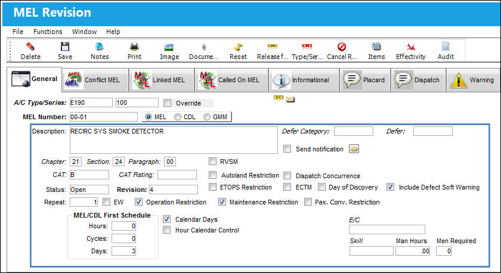The height and width of the screenshot is (273, 501).
Task: Uncheck Include Defect Soft Warning
Action: (x=390, y=187)
